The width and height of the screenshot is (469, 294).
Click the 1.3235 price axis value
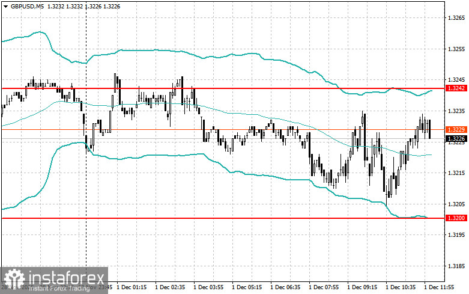(x=456, y=111)
